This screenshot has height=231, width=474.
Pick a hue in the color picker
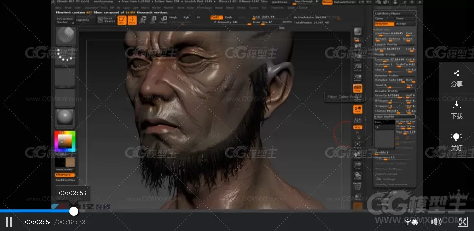[65, 141]
